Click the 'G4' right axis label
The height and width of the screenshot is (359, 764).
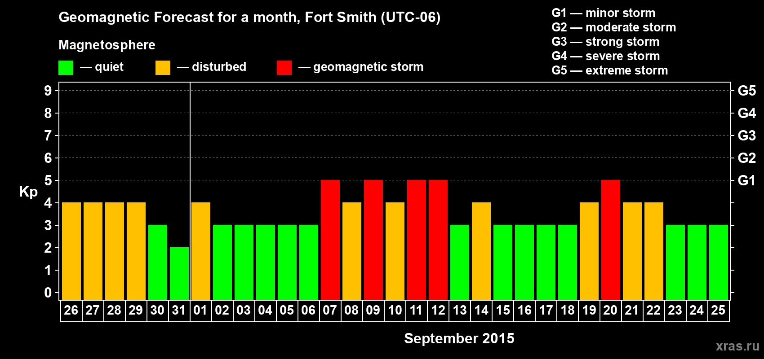[747, 113]
